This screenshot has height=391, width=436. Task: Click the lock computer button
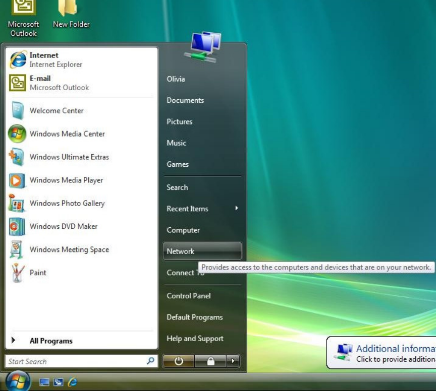click(x=210, y=361)
